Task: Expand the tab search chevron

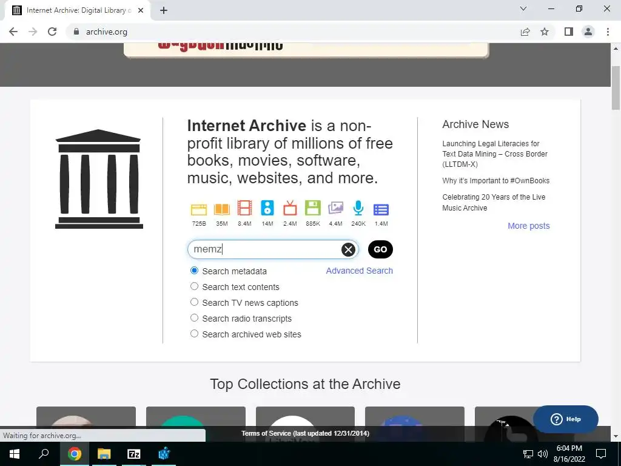Action: point(523,8)
